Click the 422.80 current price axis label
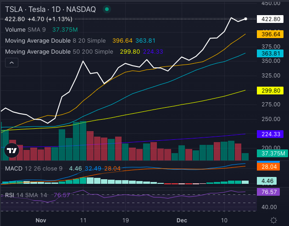289x226 pixels. pyautogui.click(x=271, y=19)
